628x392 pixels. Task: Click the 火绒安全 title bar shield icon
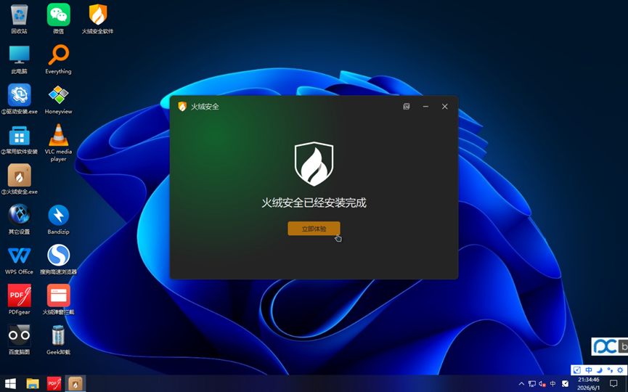(182, 107)
